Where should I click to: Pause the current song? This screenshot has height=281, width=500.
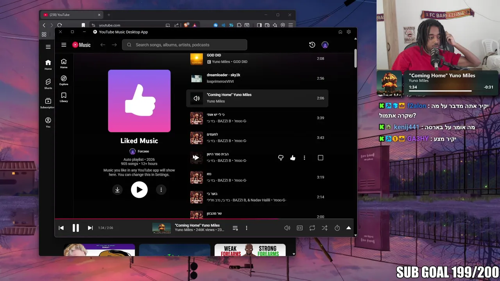(x=76, y=228)
